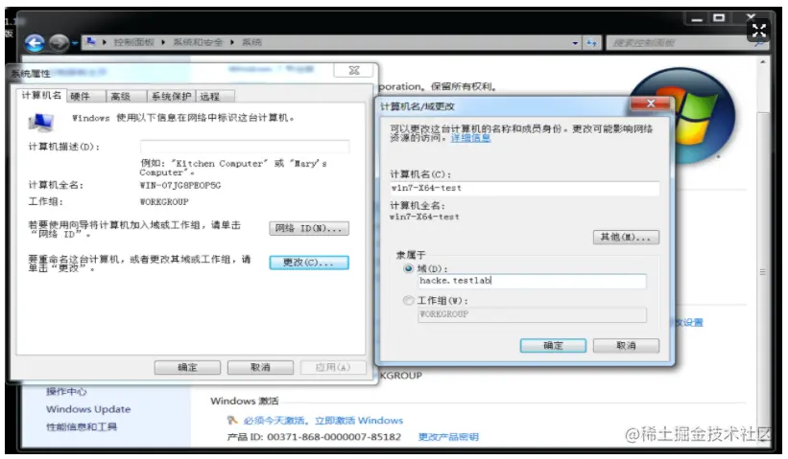Click the 更改设置 link behind the dialog
The width and height of the screenshot is (788, 459).
689,323
